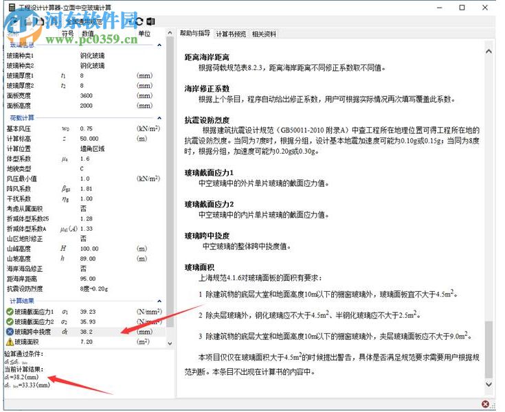
Task: Click the 距海岸距离 value 95.00
Action: click(88, 278)
